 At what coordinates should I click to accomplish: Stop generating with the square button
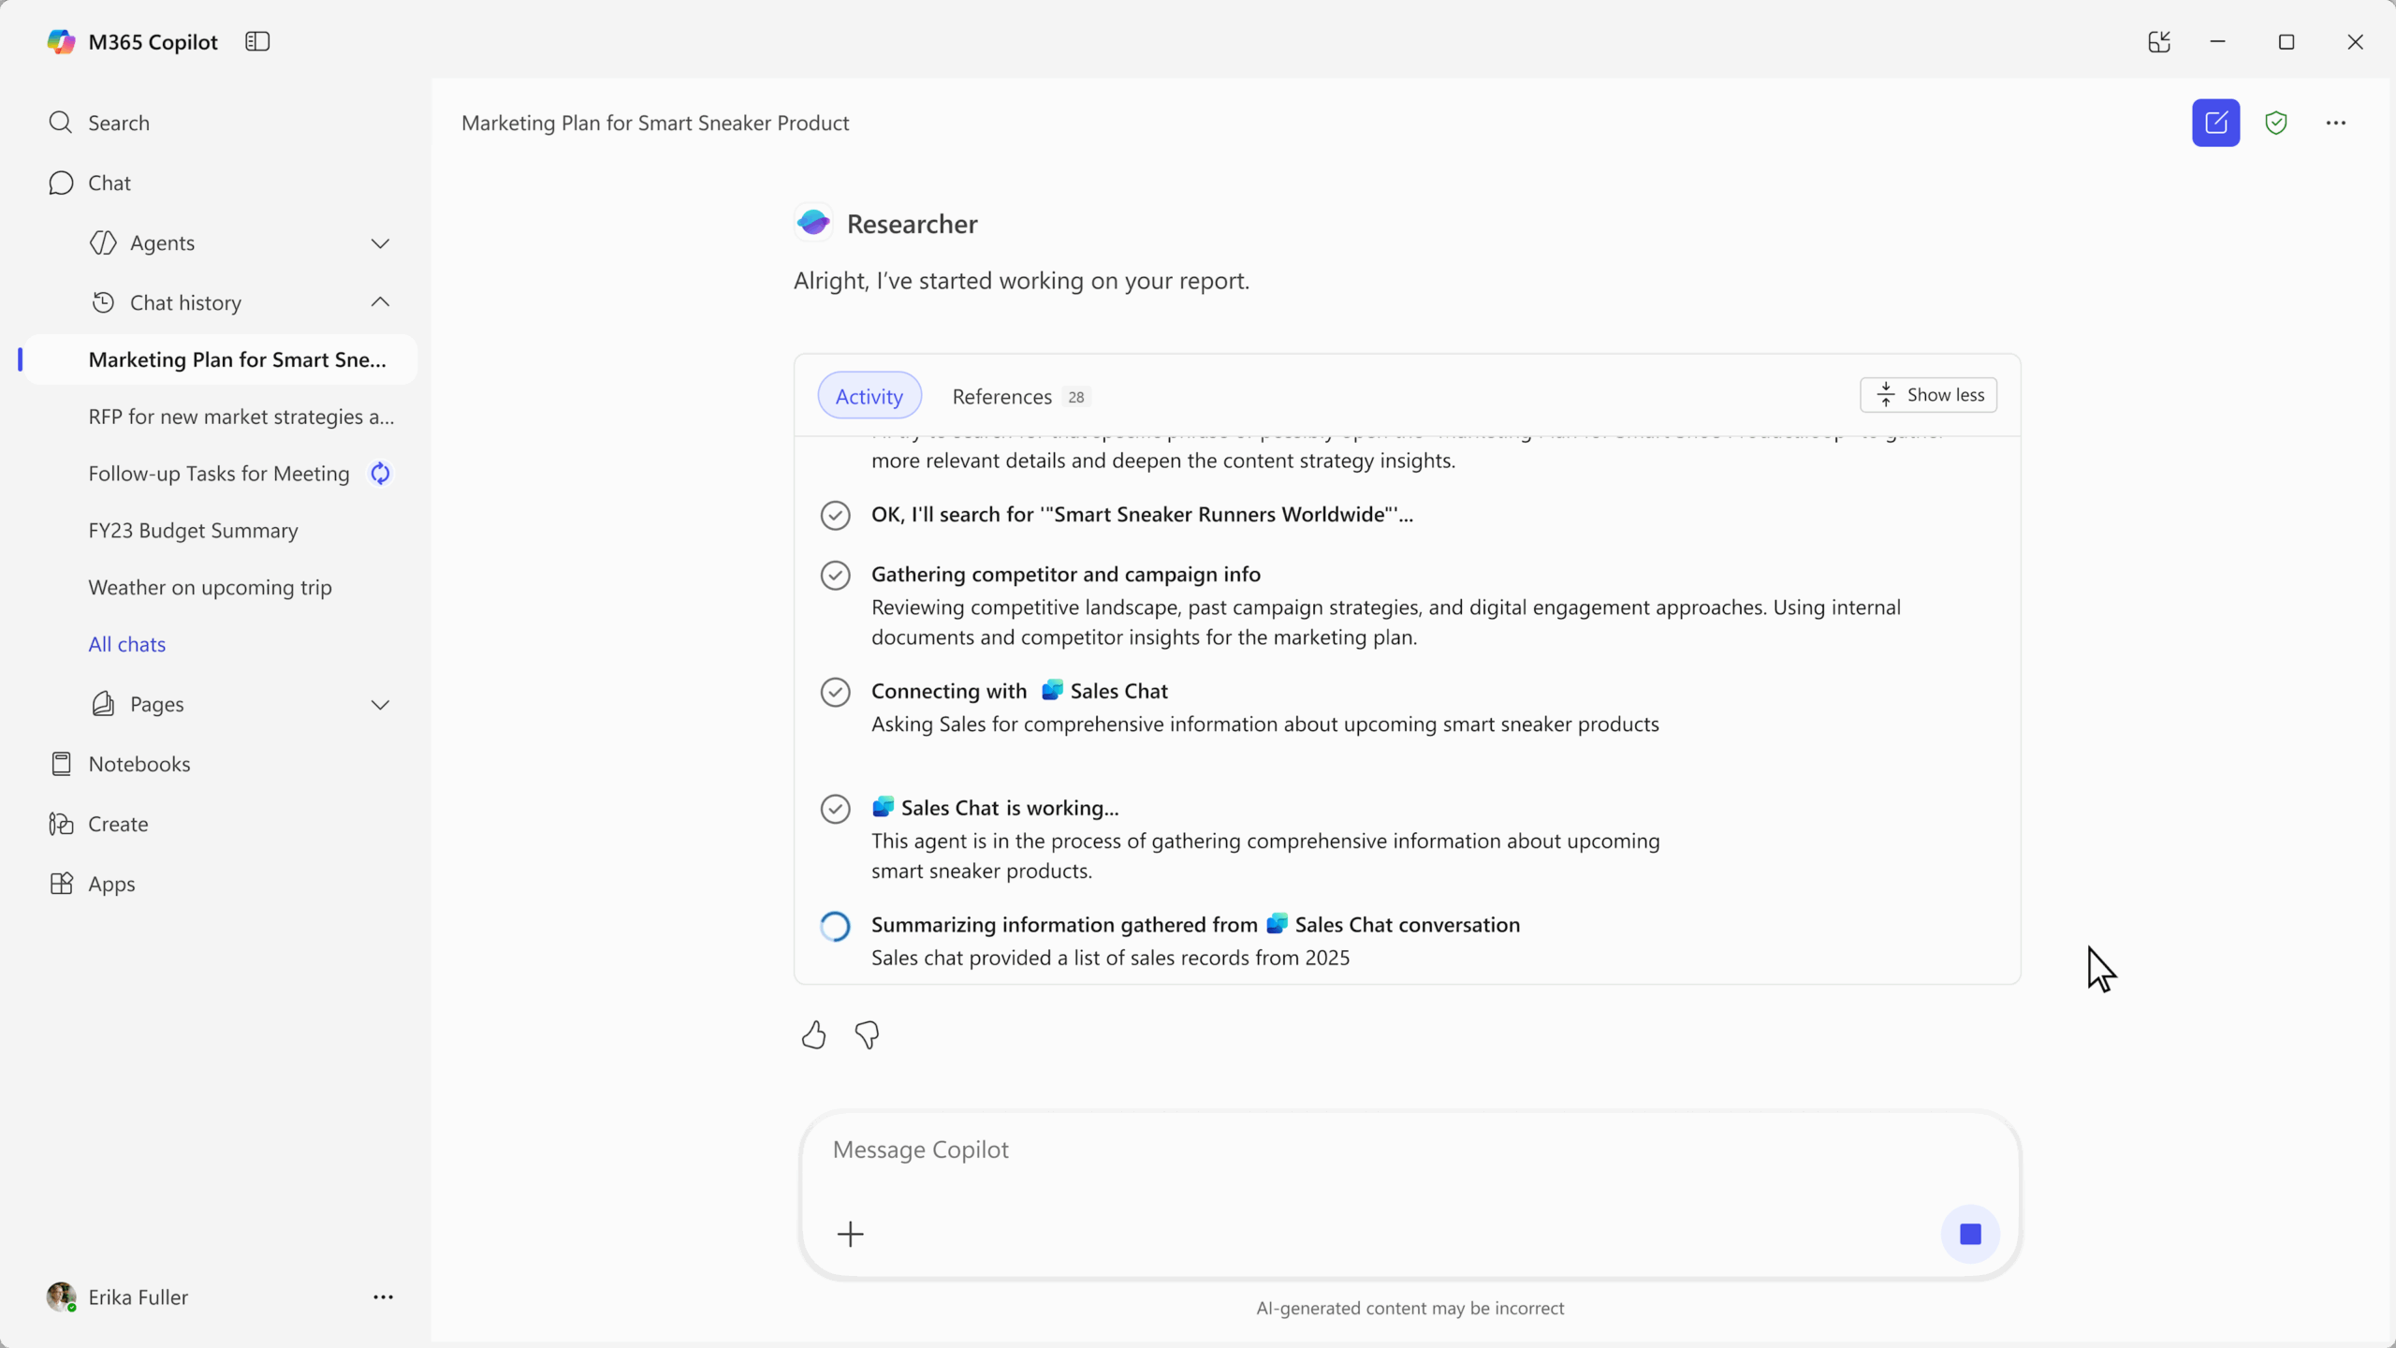coord(1970,1234)
